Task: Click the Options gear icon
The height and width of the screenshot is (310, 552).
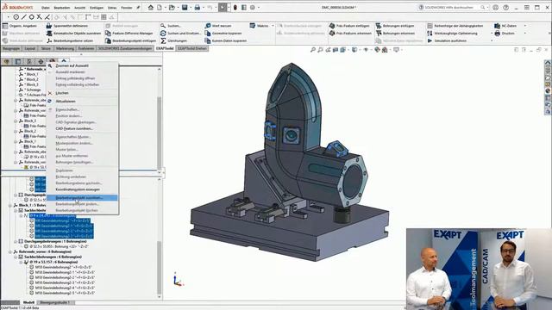Action: click(253, 8)
